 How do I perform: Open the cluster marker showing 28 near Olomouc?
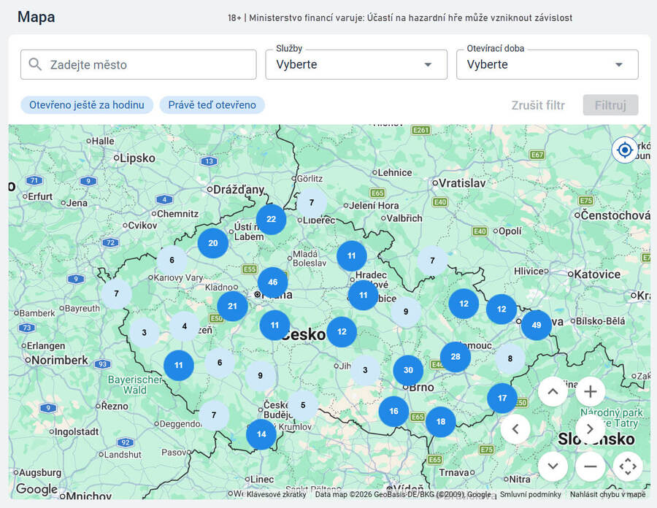(x=456, y=357)
